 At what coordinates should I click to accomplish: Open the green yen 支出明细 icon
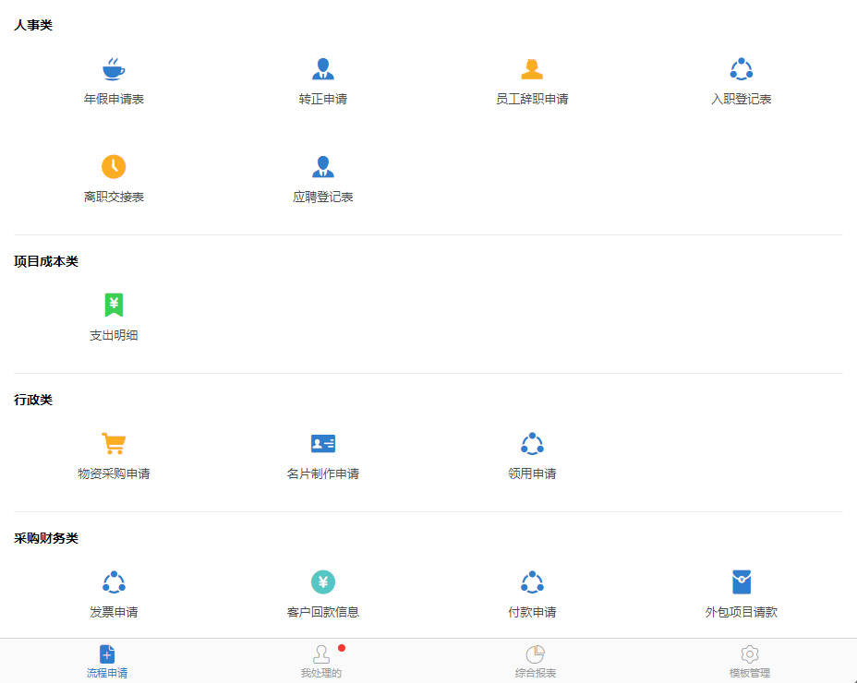114,306
